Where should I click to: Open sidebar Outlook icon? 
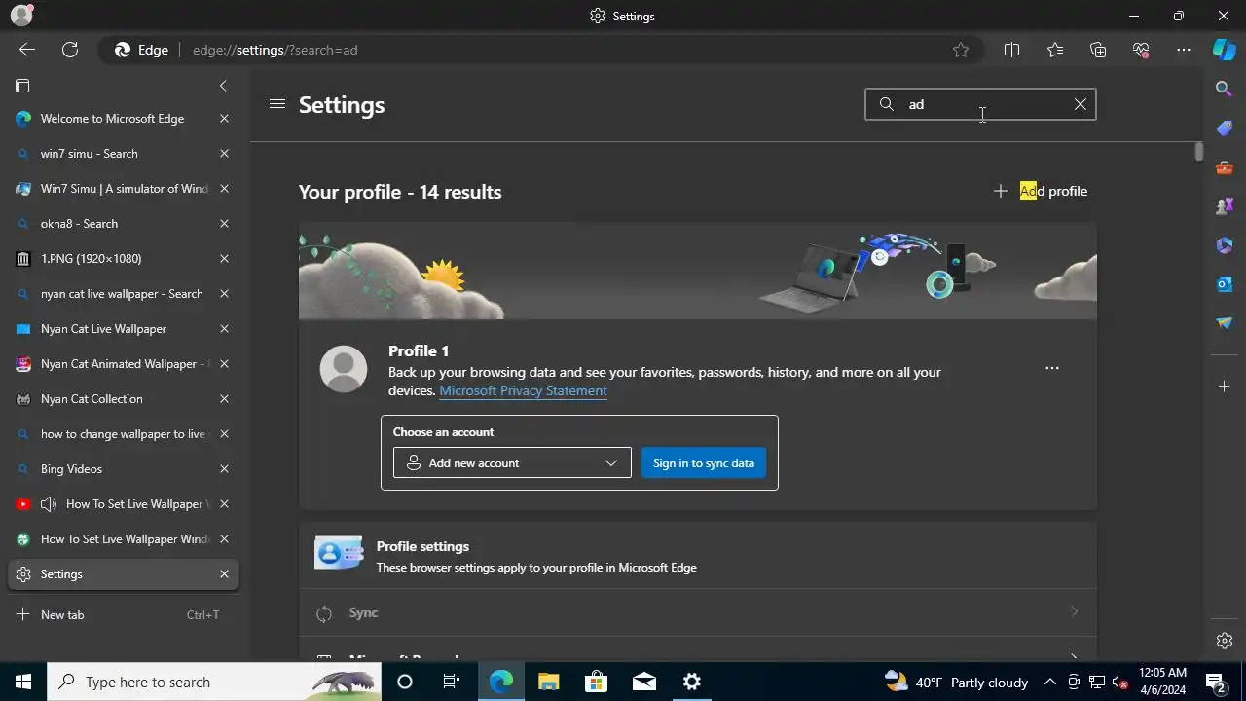click(1225, 284)
